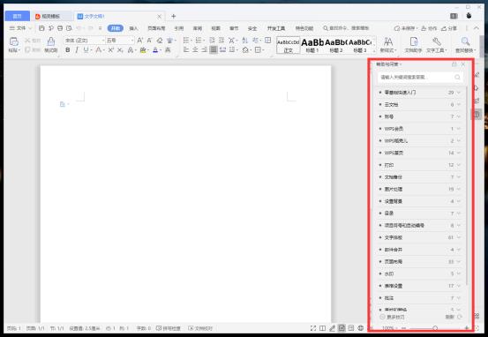
Task: Expand the 水印 help topic
Action: click(419, 273)
